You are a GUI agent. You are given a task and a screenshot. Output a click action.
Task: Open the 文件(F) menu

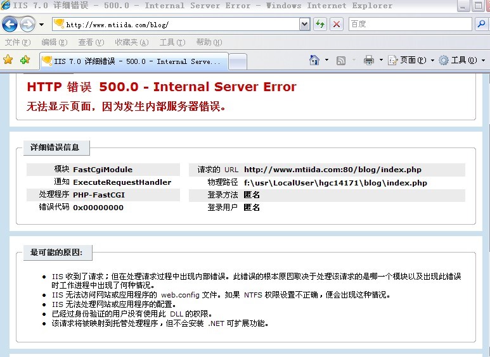point(18,42)
